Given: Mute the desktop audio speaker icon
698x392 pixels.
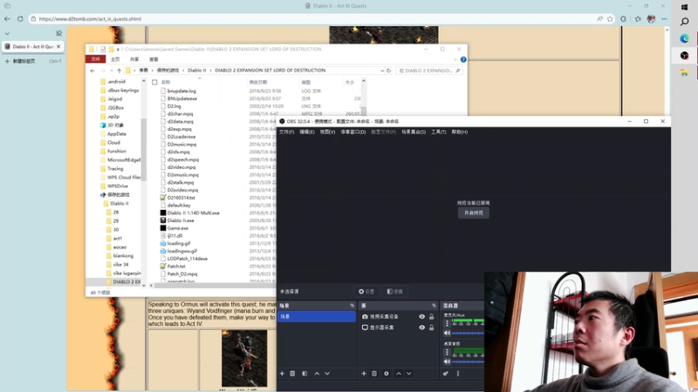Looking at the screenshot, I should pyautogui.click(x=447, y=362).
